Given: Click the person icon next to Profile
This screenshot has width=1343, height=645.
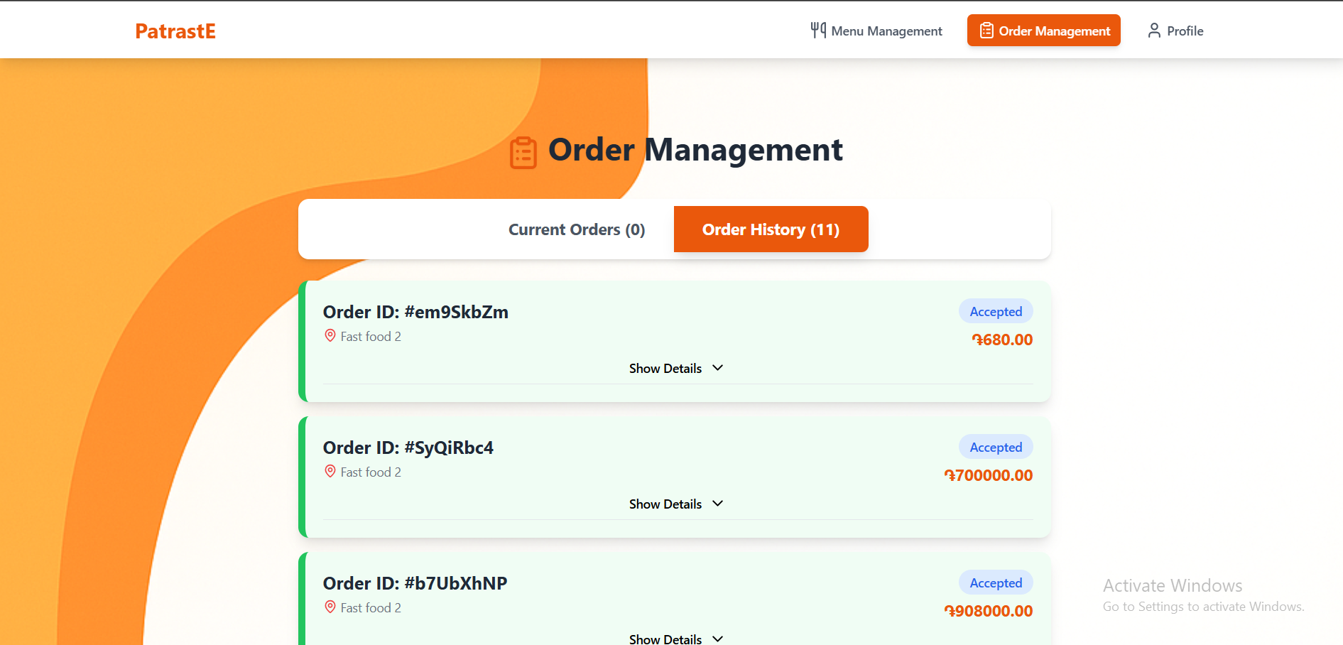Looking at the screenshot, I should coord(1153,31).
